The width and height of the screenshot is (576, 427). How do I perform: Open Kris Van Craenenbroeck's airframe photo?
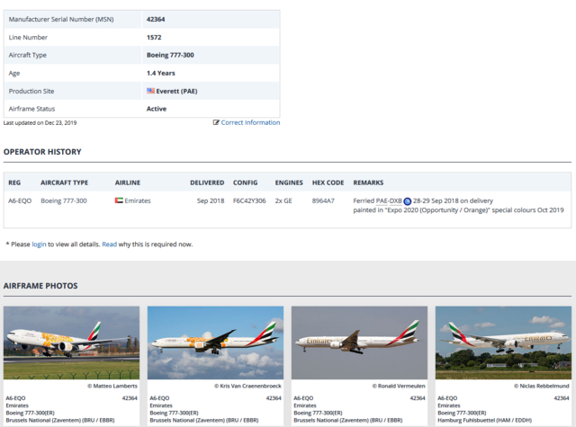click(215, 342)
